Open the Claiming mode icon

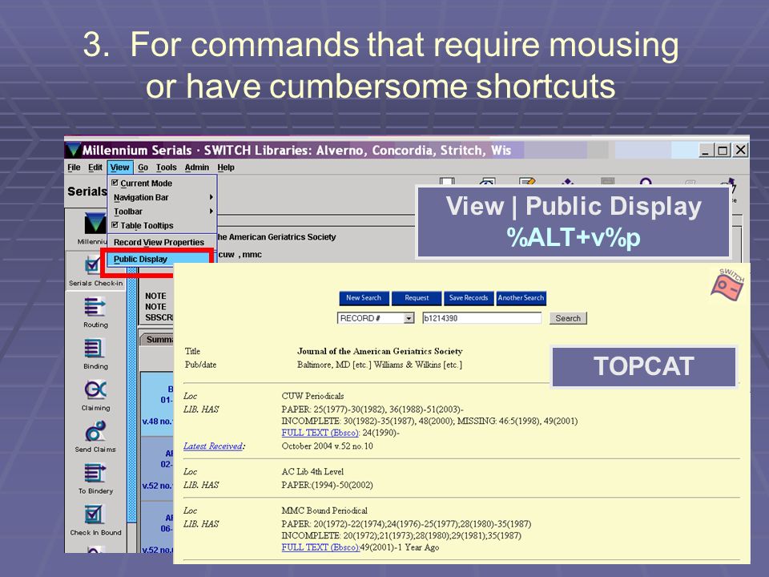click(x=95, y=390)
